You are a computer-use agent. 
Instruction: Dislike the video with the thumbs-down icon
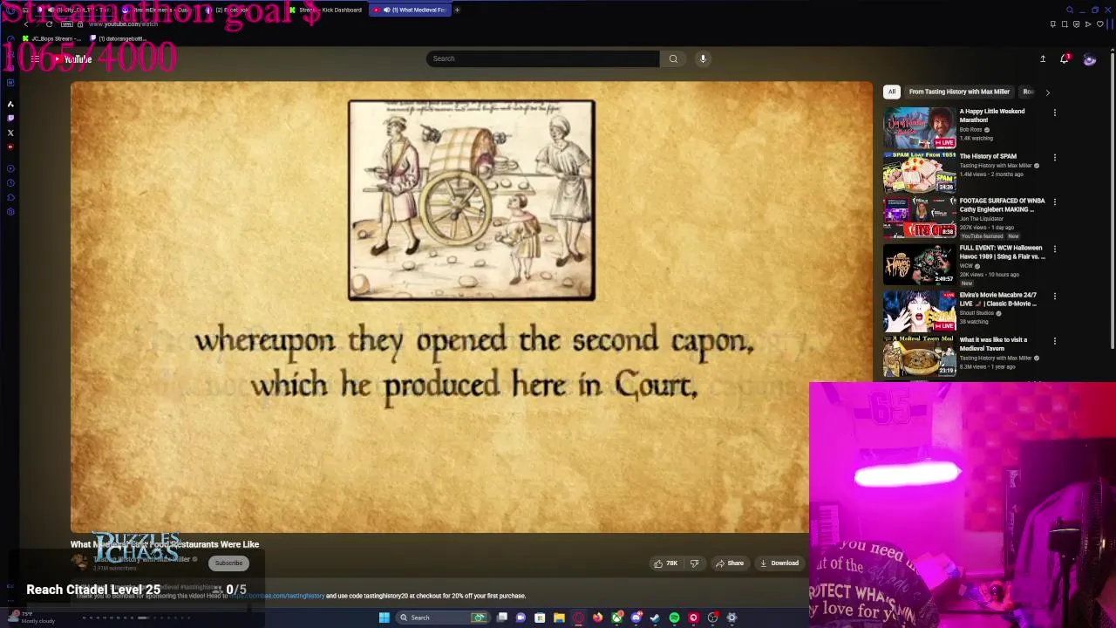[x=694, y=563]
